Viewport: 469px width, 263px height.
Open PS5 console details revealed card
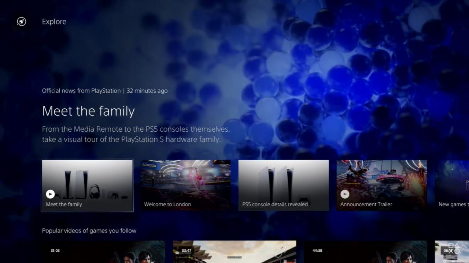(284, 185)
